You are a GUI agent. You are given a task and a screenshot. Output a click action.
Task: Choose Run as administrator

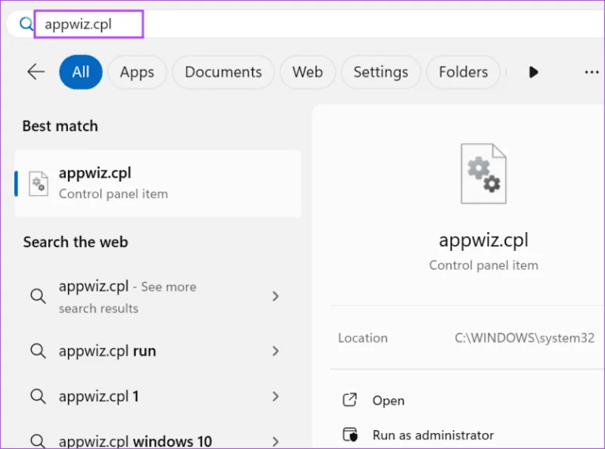433,435
